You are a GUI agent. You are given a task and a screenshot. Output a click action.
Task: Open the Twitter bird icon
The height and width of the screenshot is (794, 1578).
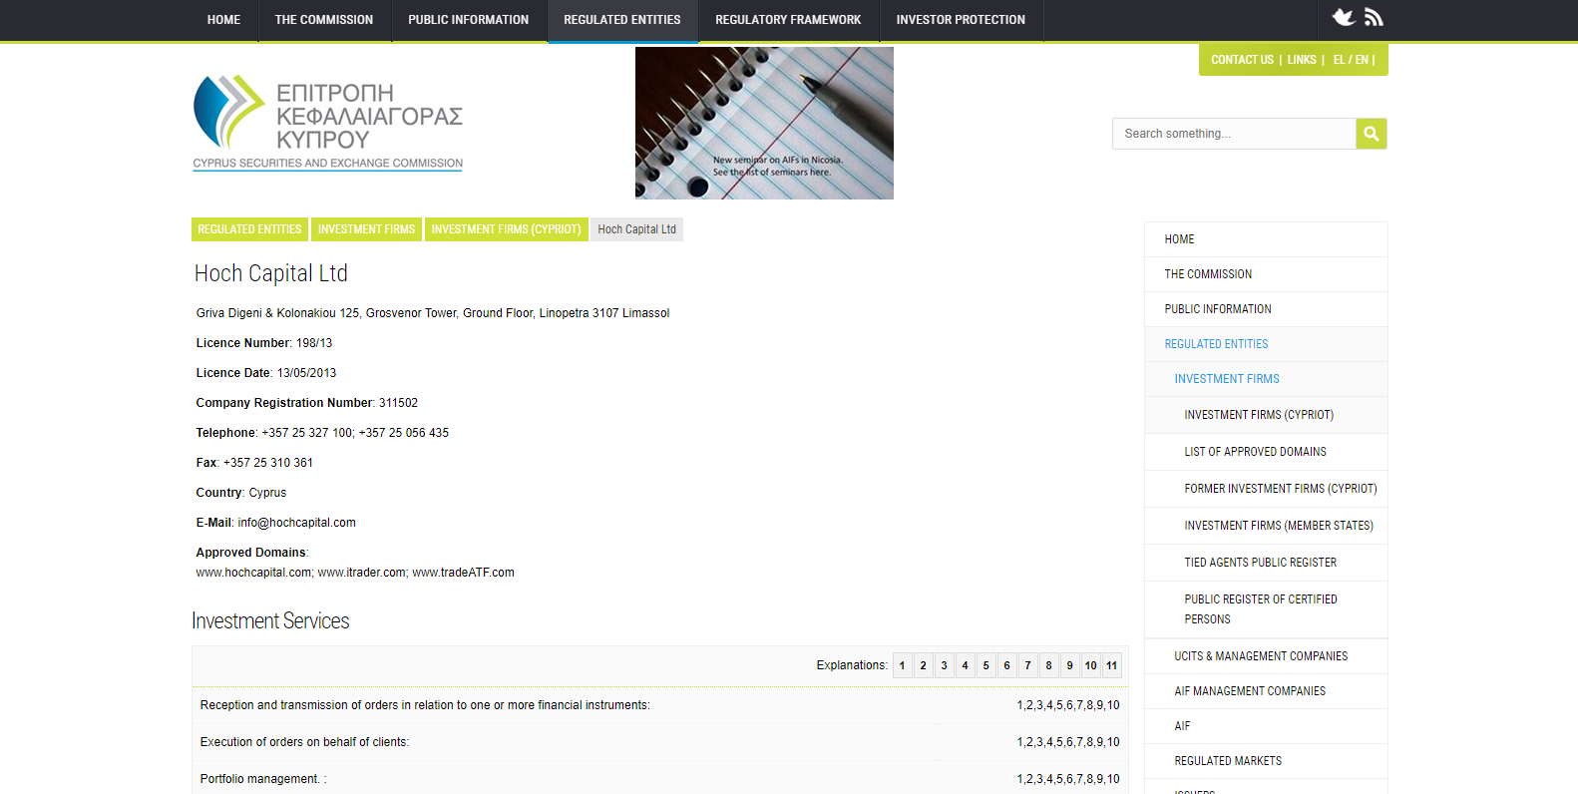[x=1344, y=17]
